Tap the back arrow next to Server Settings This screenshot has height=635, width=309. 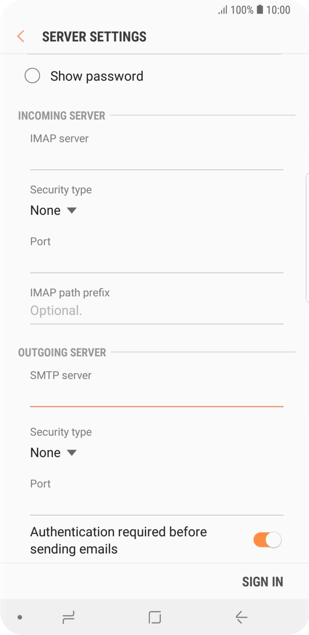pyautogui.click(x=19, y=36)
